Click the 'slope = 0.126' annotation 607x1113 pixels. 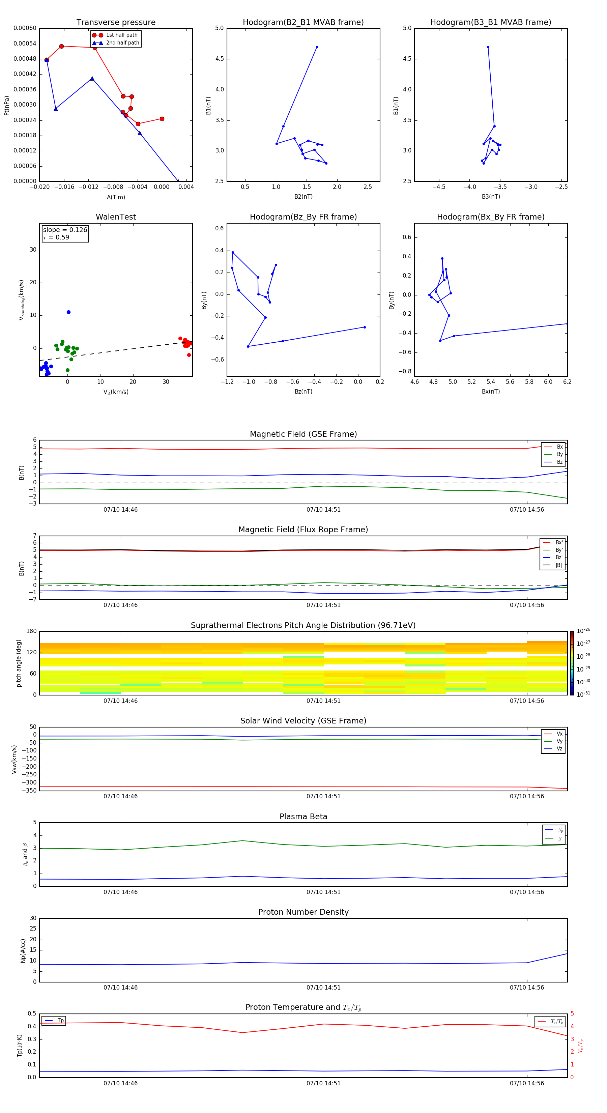[x=65, y=230]
